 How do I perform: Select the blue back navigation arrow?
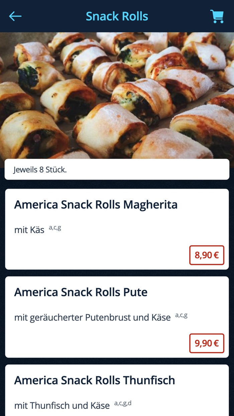coord(15,16)
